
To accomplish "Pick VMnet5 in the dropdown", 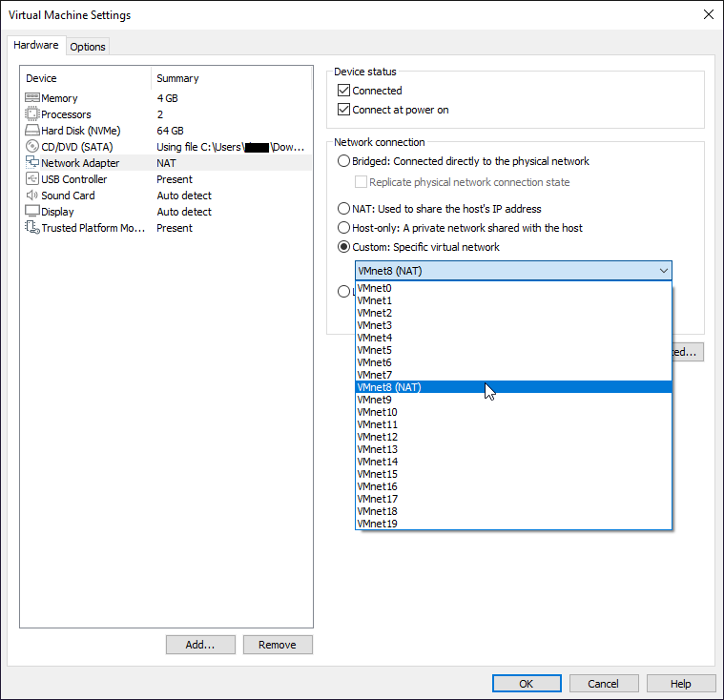I will (x=513, y=350).
